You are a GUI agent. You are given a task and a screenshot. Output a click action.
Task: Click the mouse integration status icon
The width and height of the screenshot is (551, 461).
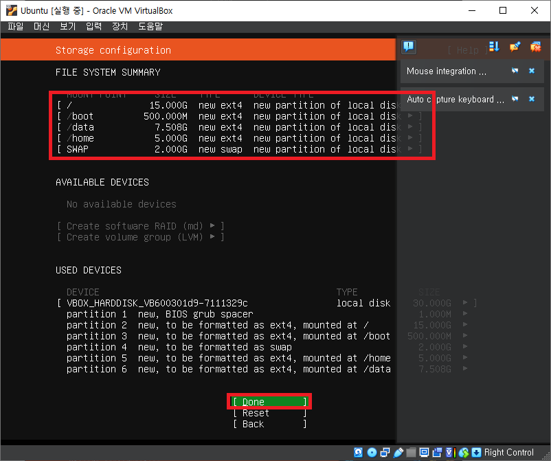464,452
